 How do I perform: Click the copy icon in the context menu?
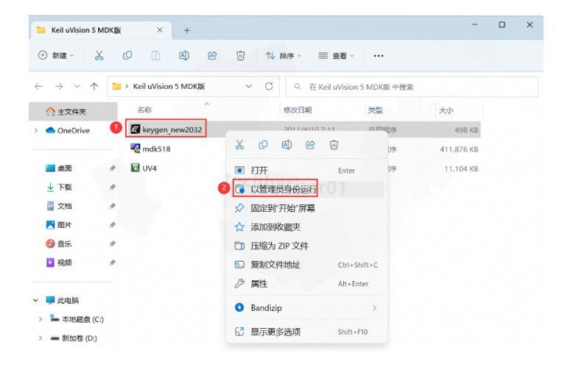263,145
